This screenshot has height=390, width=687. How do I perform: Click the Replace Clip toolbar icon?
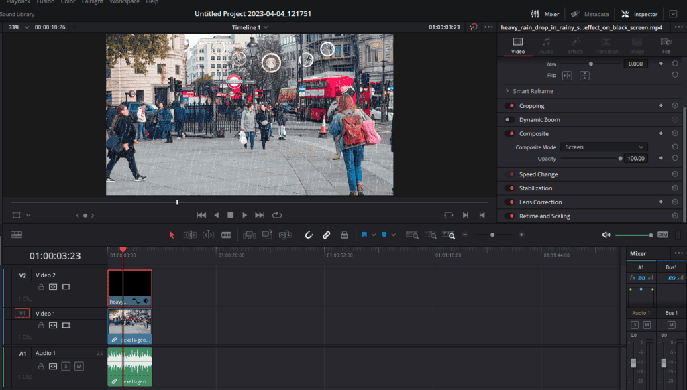[x=285, y=235]
